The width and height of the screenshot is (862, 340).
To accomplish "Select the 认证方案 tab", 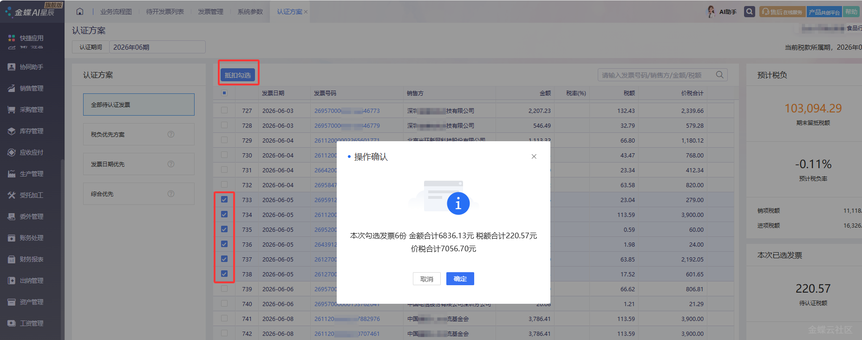I will tap(290, 12).
